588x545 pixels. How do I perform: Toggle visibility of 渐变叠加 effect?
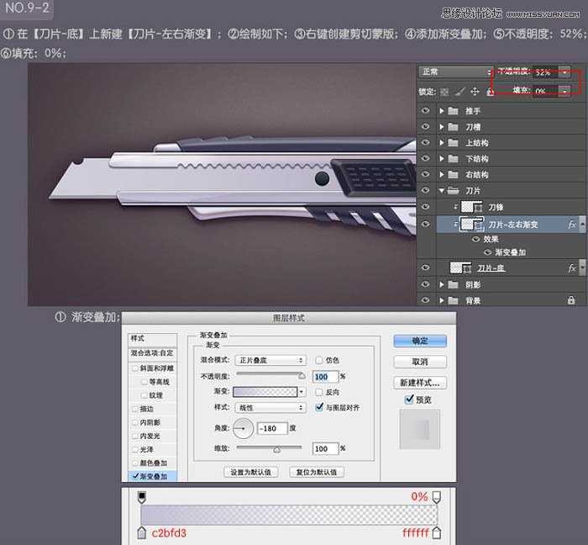tap(487, 252)
